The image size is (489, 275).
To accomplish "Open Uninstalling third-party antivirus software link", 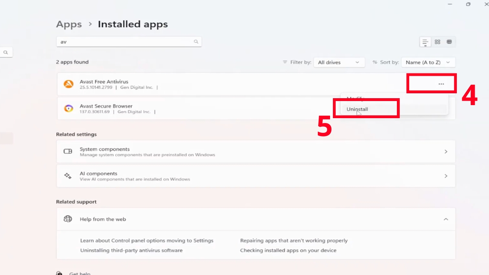I will 131,251.
